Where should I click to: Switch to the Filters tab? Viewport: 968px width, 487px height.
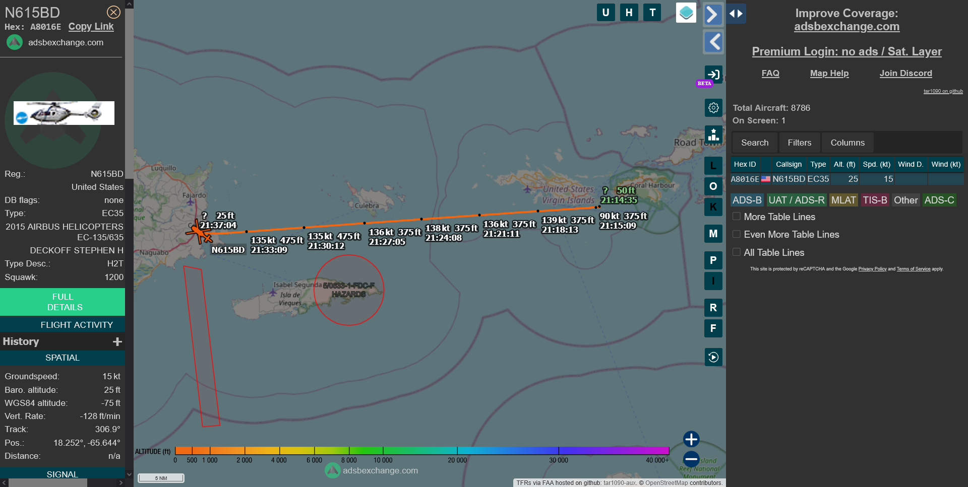pyautogui.click(x=799, y=143)
